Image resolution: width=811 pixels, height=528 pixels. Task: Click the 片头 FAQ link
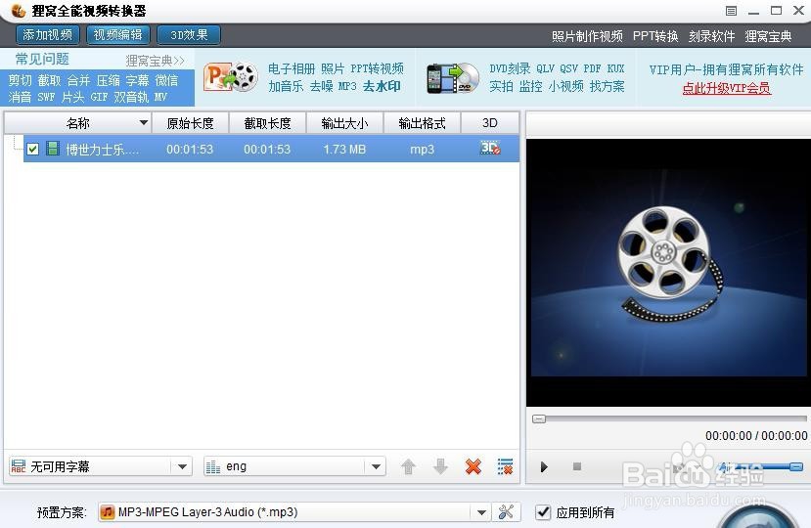coord(72,97)
